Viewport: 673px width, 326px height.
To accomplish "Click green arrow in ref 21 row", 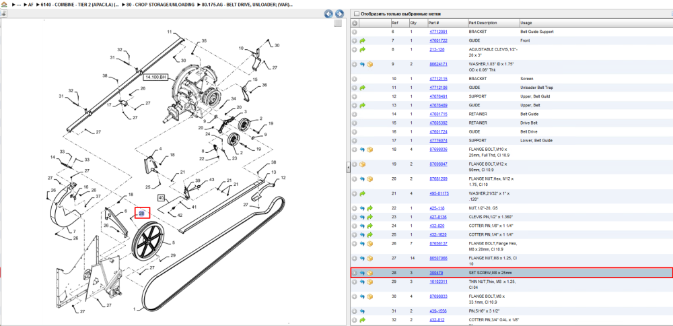I will [362, 194].
